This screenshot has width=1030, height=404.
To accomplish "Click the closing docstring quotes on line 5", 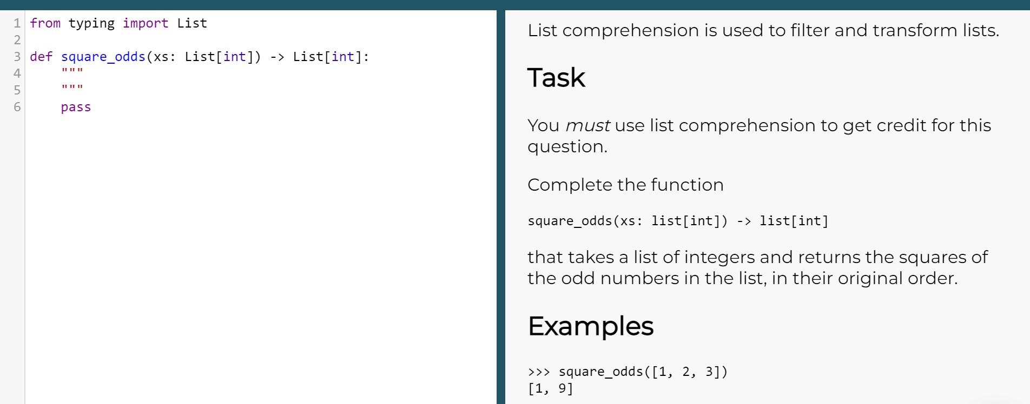I will pos(72,88).
